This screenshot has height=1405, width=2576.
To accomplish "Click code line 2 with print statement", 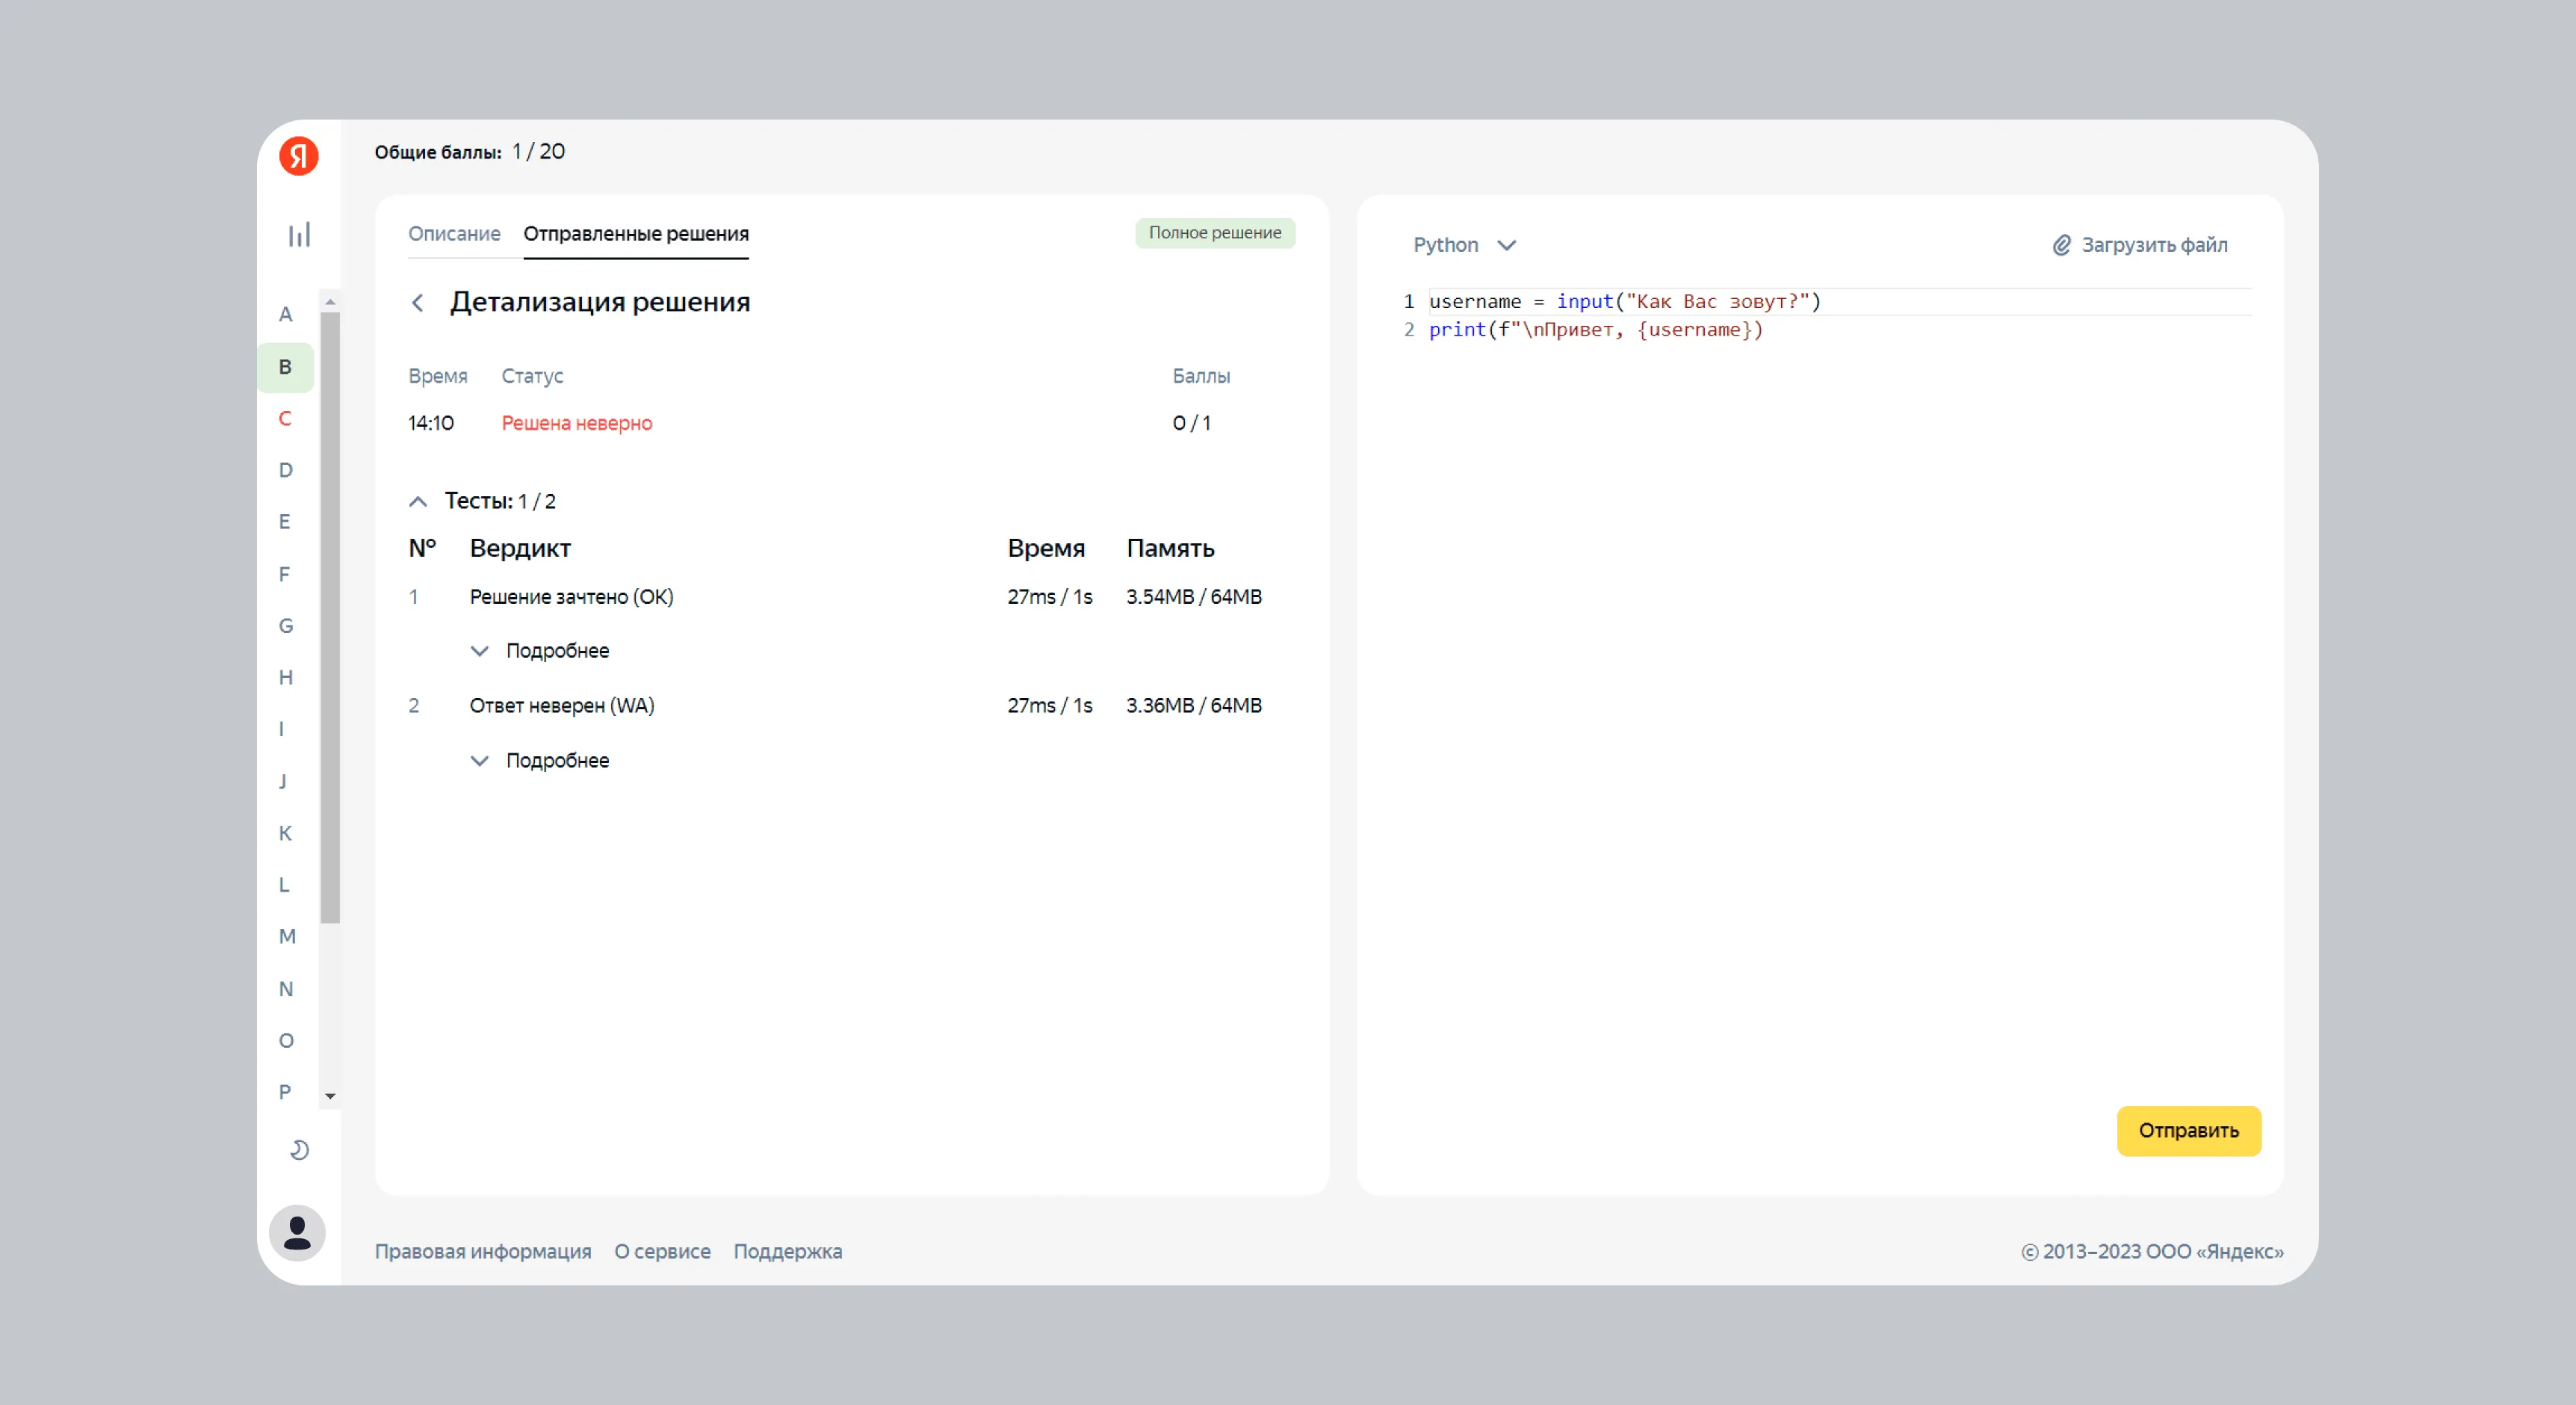I will [1596, 329].
